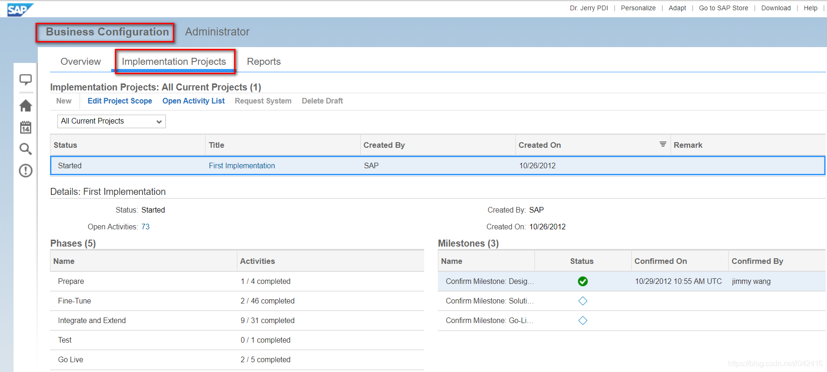
Task: Go to Home via house icon
Action: tap(26, 106)
